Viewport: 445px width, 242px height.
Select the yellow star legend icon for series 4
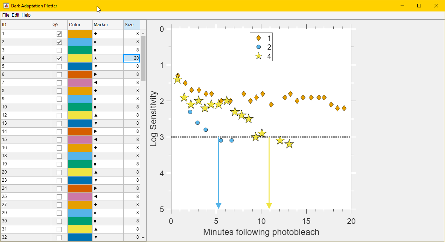click(258, 56)
